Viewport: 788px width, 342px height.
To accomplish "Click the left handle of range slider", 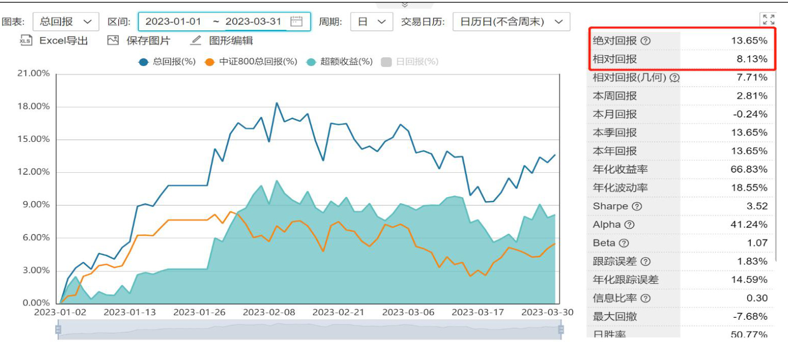I will (x=58, y=329).
